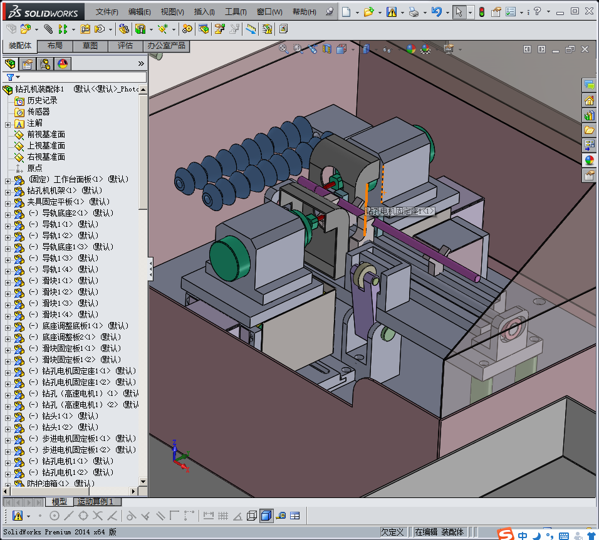Click the Print icon
Image resolution: width=599 pixels, height=540 pixels.
[x=414, y=12]
